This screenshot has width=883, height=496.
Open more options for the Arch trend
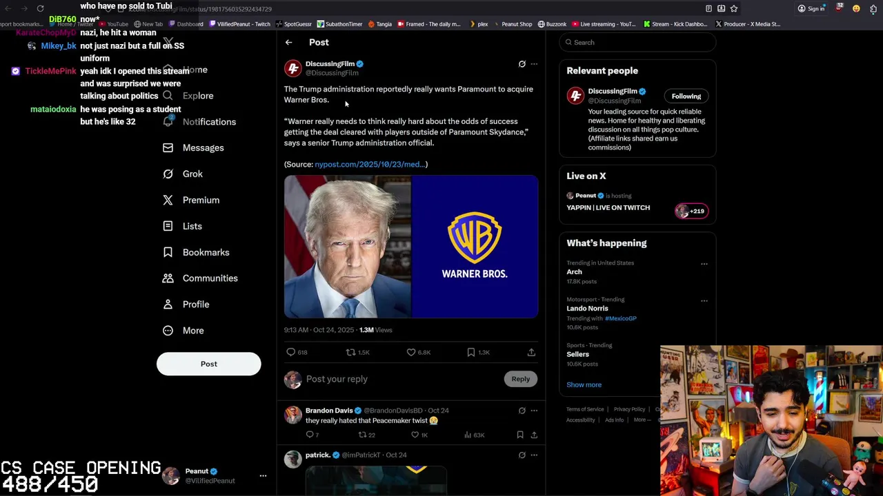pyautogui.click(x=704, y=264)
